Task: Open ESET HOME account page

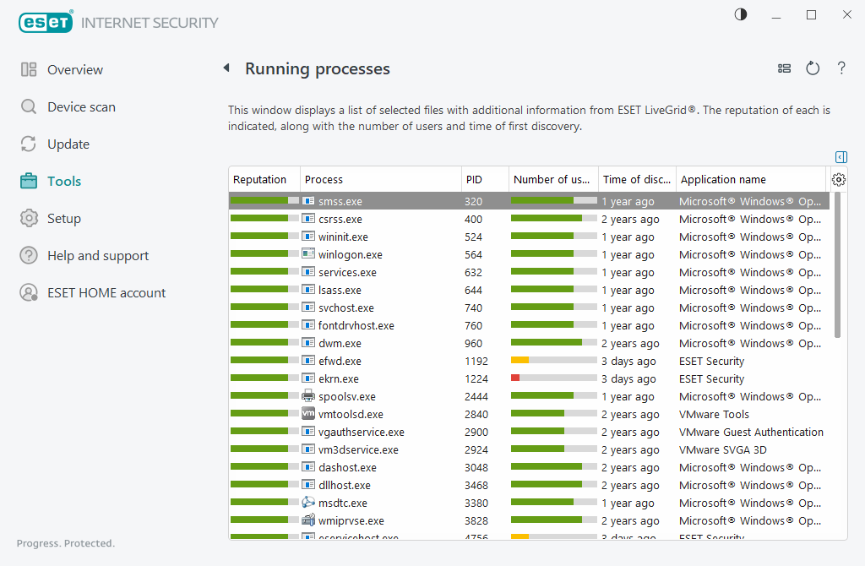Action: (x=106, y=293)
